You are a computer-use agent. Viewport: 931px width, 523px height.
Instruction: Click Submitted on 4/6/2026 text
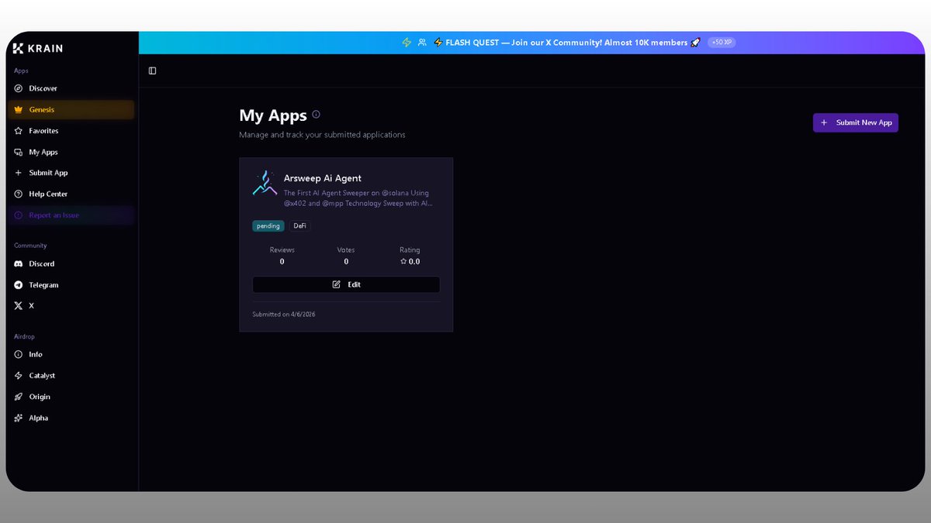(x=284, y=315)
